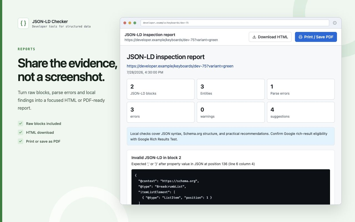
Task: Click the 'Share the evidence, not a screenshot.' headline
Action: coord(67,70)
